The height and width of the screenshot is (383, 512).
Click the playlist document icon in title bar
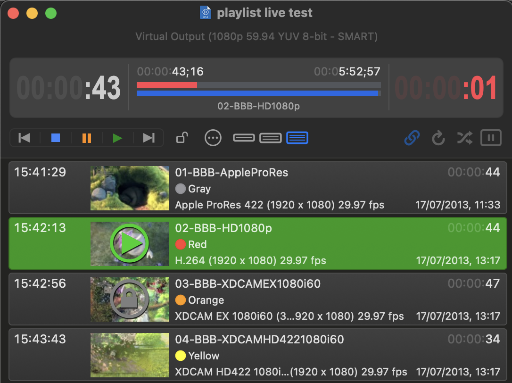pyautogui.click(x=206, y=12)
